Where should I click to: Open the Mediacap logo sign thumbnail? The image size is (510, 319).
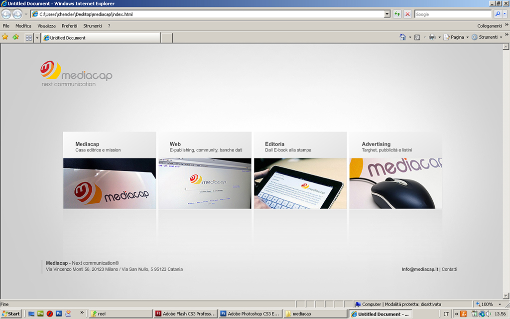(x=110, y=183)
